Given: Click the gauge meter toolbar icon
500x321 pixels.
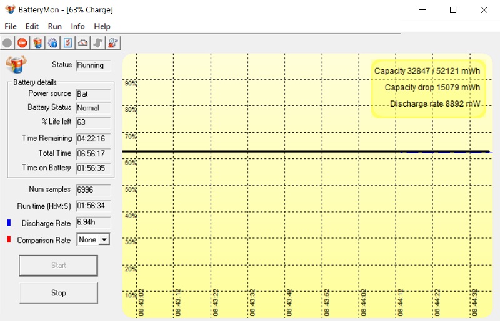Looking at the screenshot, I should point(82,43).
